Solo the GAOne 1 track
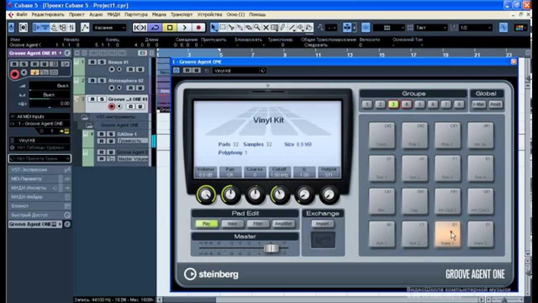 110,134
